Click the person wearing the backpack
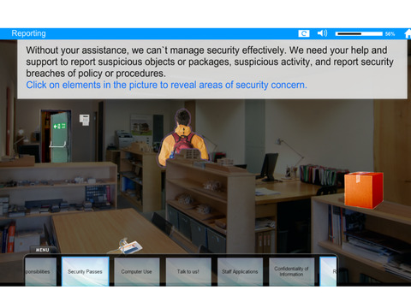This screenshot has width=411, height=308. pyautogui.click(x=183, y=138)
